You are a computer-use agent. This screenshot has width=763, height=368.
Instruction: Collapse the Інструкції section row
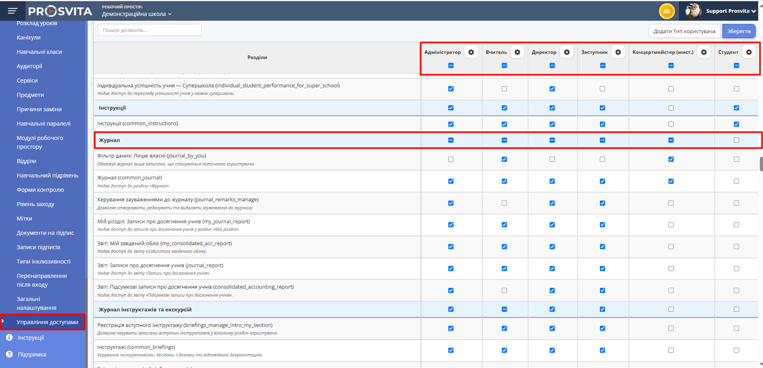(257, 108)
